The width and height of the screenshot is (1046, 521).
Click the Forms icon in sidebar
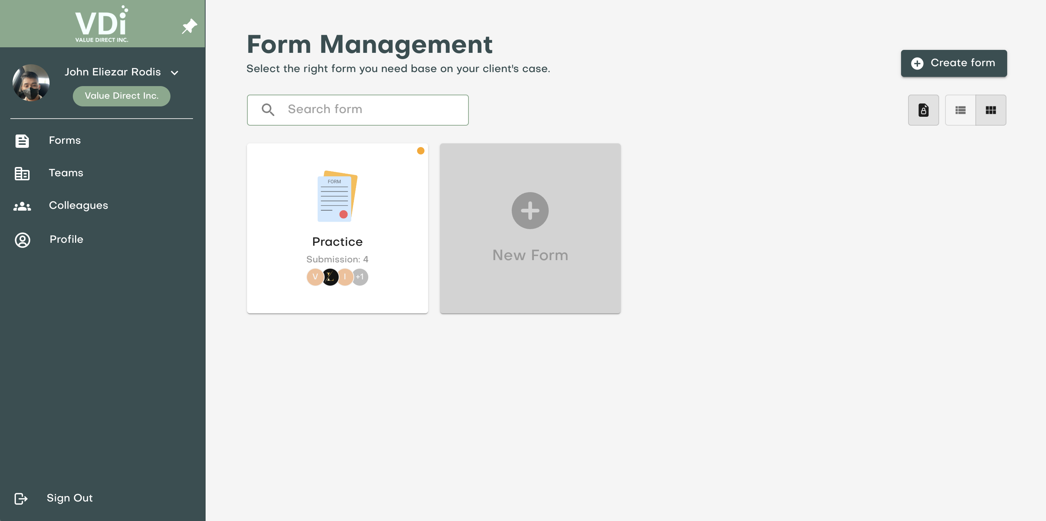tap(21, 140)
